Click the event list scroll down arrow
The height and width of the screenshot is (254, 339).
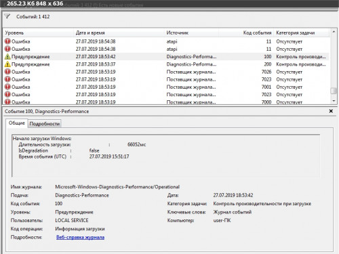(334, 101)
